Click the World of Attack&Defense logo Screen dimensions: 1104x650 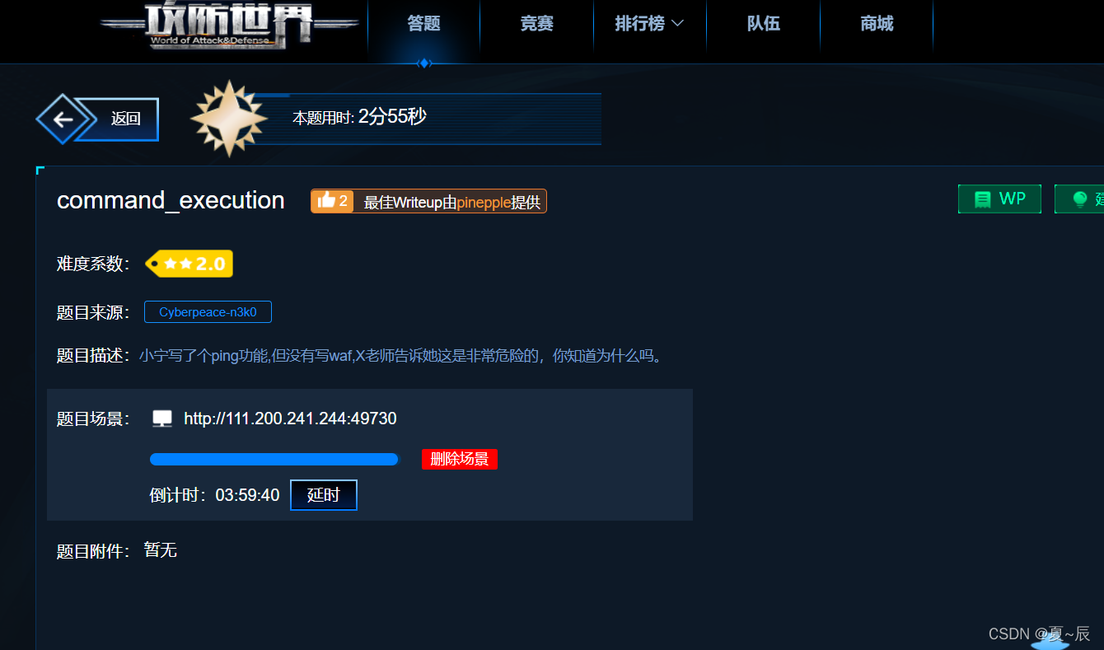pos(230,25)
